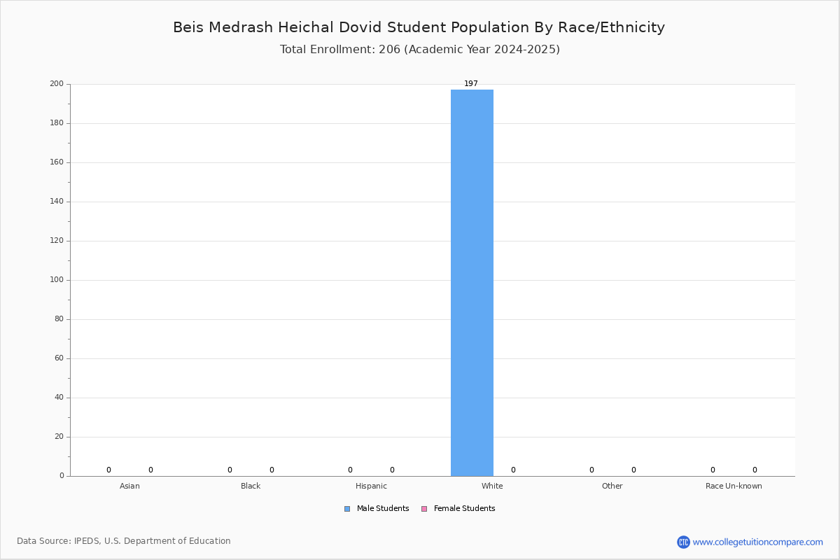The image size is (840, 560).
Task: Click the Other category axis label
Action: click(612, 486)
